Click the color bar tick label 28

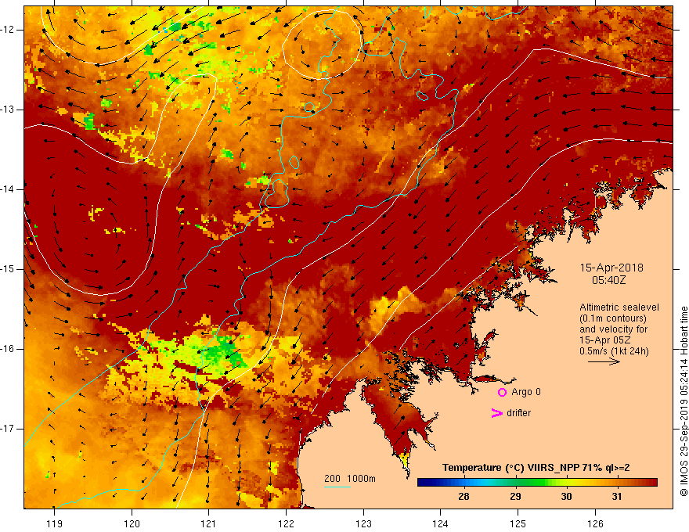coord(464,497)
